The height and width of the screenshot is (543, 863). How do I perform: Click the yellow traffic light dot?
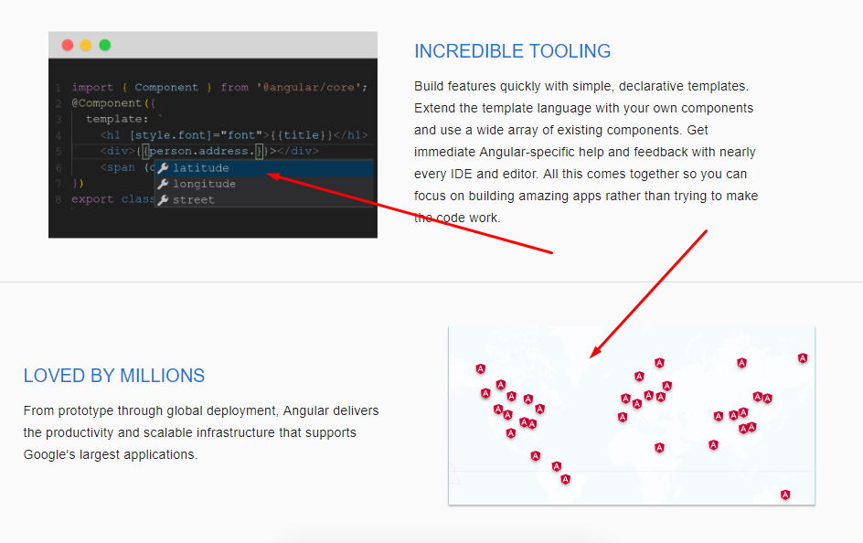coord(86,43)
